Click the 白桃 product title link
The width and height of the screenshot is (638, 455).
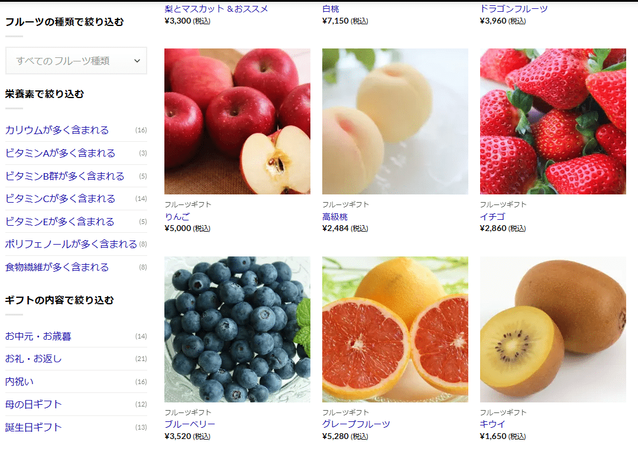331,9
